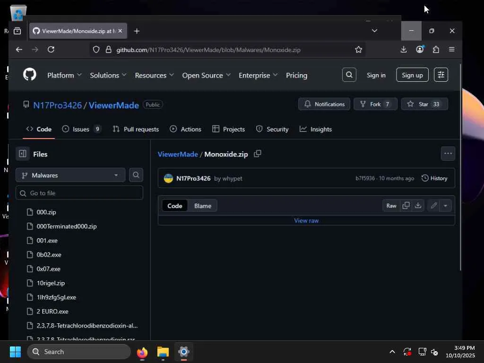List all tabs dropdown arrow
Viewport: 484px width, 363px height.
click(x=374, y=31)
